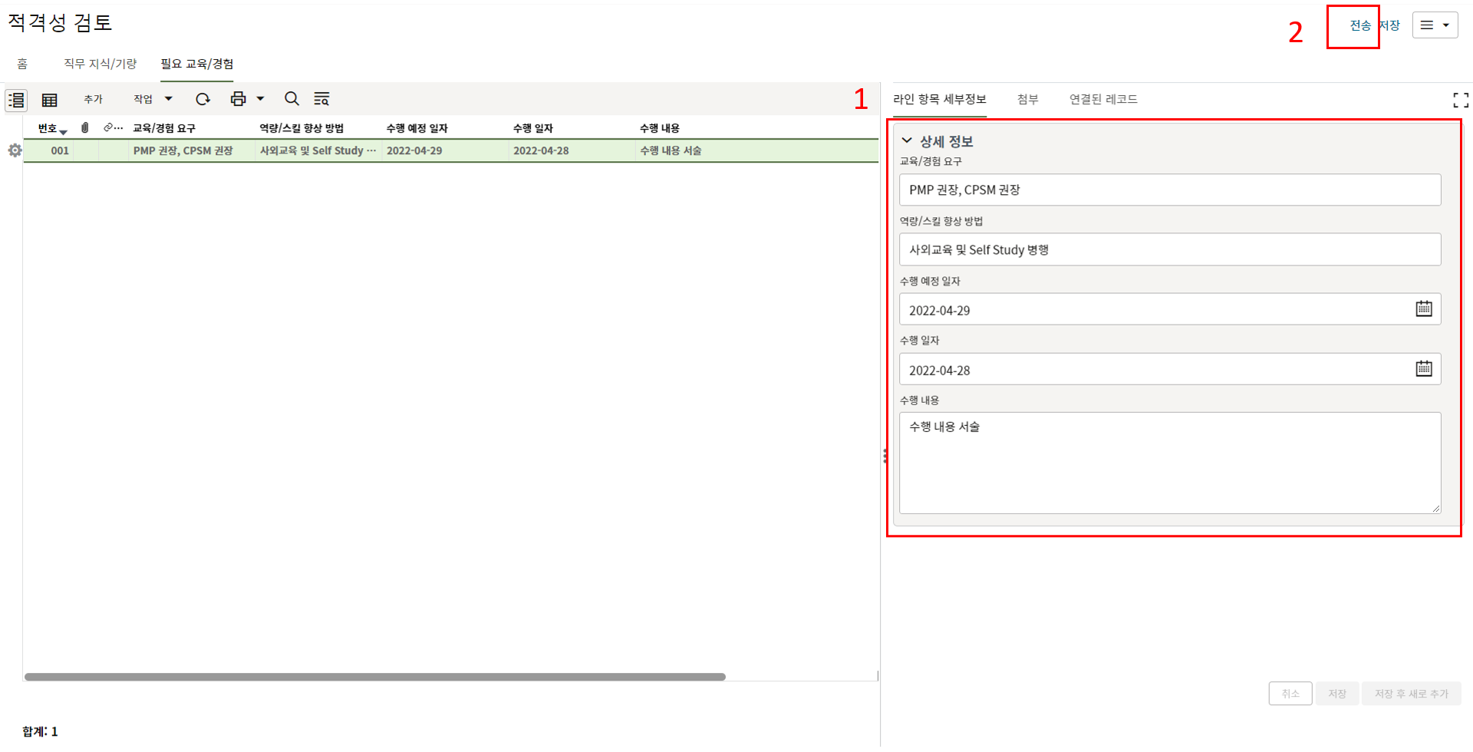Click the 추가 button in toolbar

[93, 99]
